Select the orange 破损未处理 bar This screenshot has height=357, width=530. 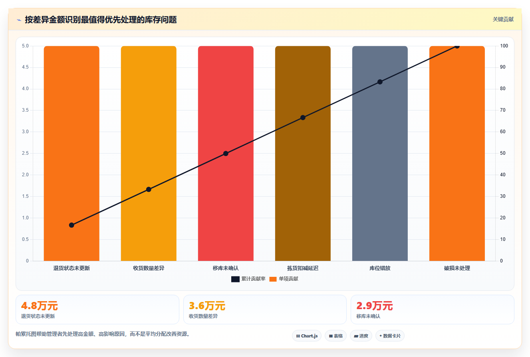click(x=457, y=153)
